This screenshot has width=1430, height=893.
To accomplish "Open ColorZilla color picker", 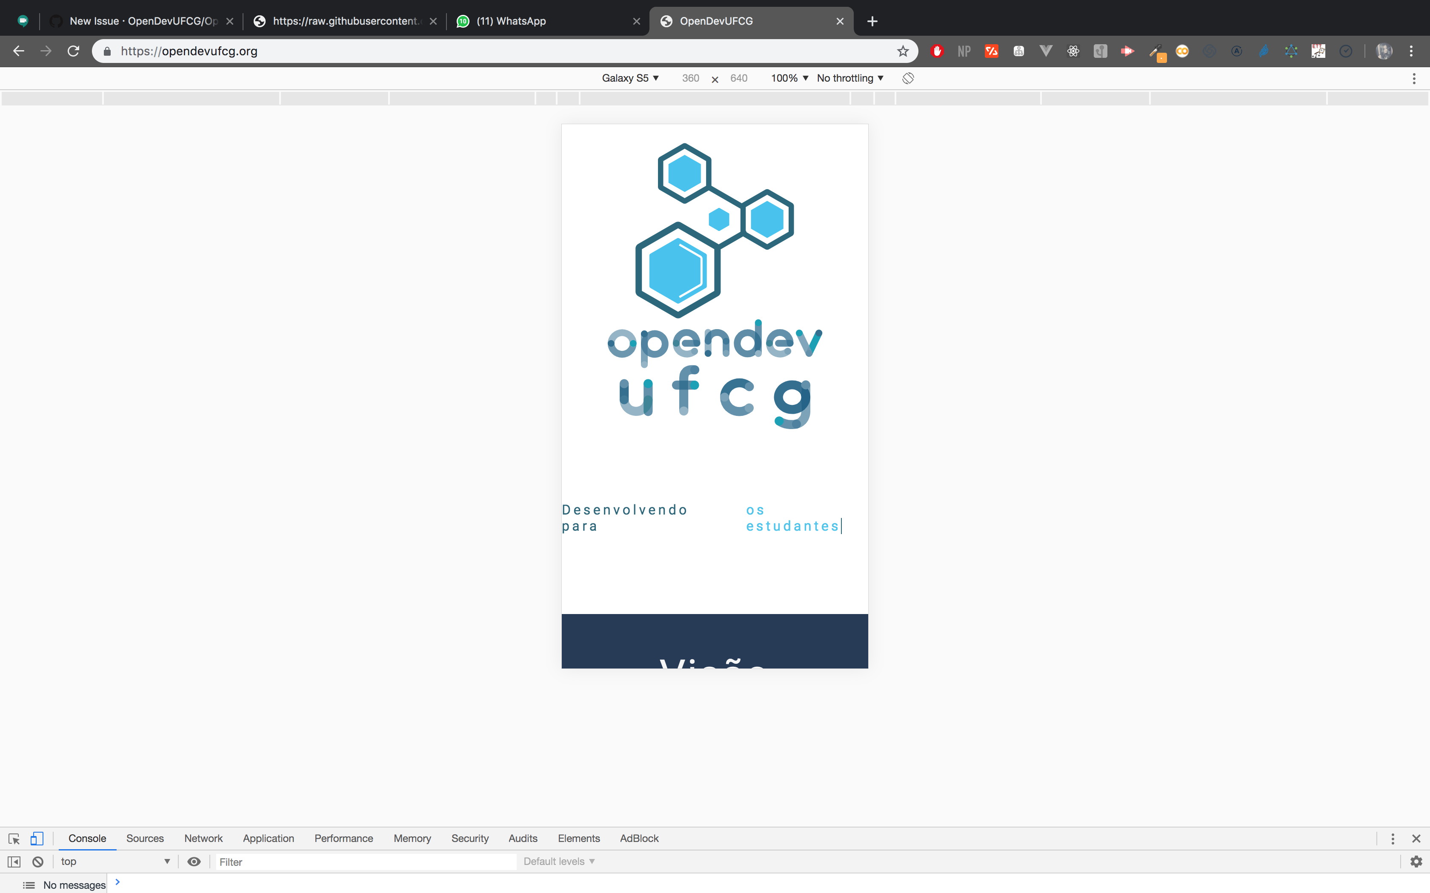I will point(1158,51).
